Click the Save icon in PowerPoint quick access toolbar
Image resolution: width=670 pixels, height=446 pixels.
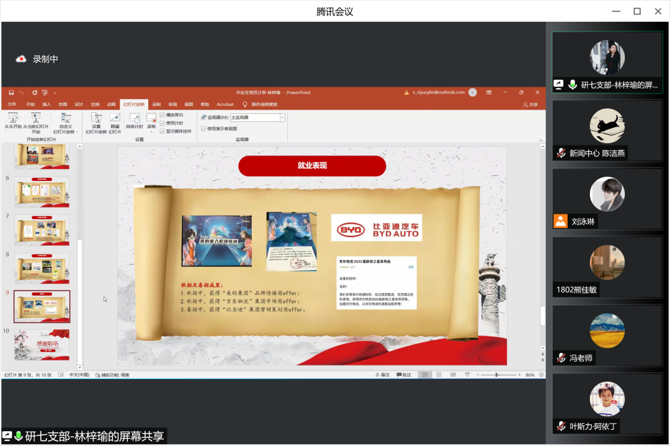pyautogui.click(x=11, y=93)
